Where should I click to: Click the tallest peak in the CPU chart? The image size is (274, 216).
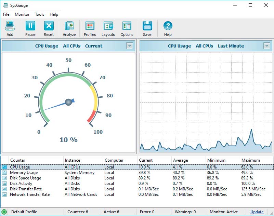click(251, 130)
